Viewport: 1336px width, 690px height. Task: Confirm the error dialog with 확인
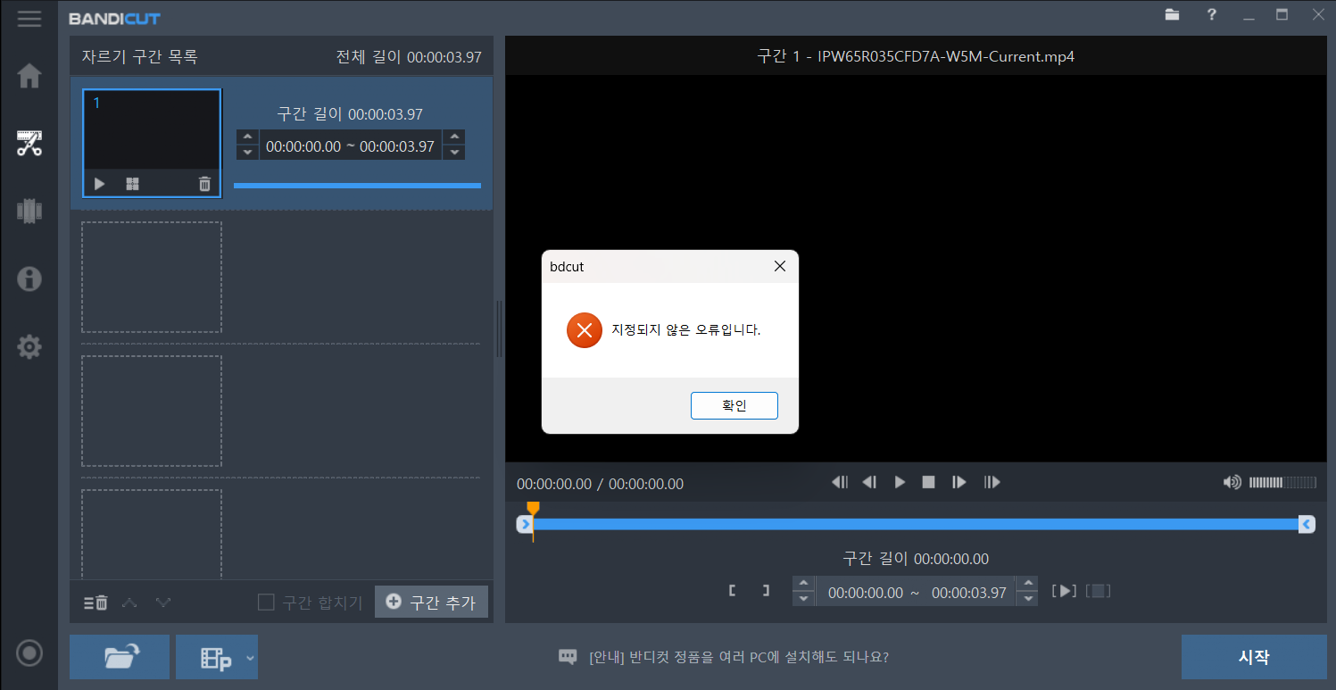click(734, 405)
